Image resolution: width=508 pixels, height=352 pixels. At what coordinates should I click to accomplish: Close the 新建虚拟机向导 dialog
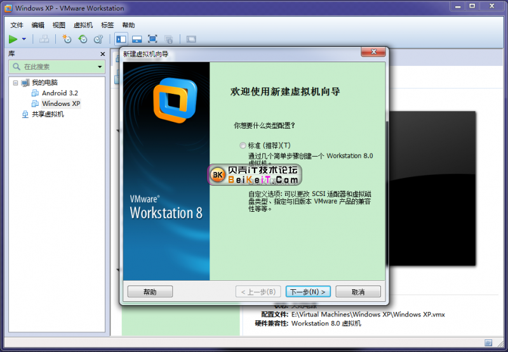(x=373, y=52)
